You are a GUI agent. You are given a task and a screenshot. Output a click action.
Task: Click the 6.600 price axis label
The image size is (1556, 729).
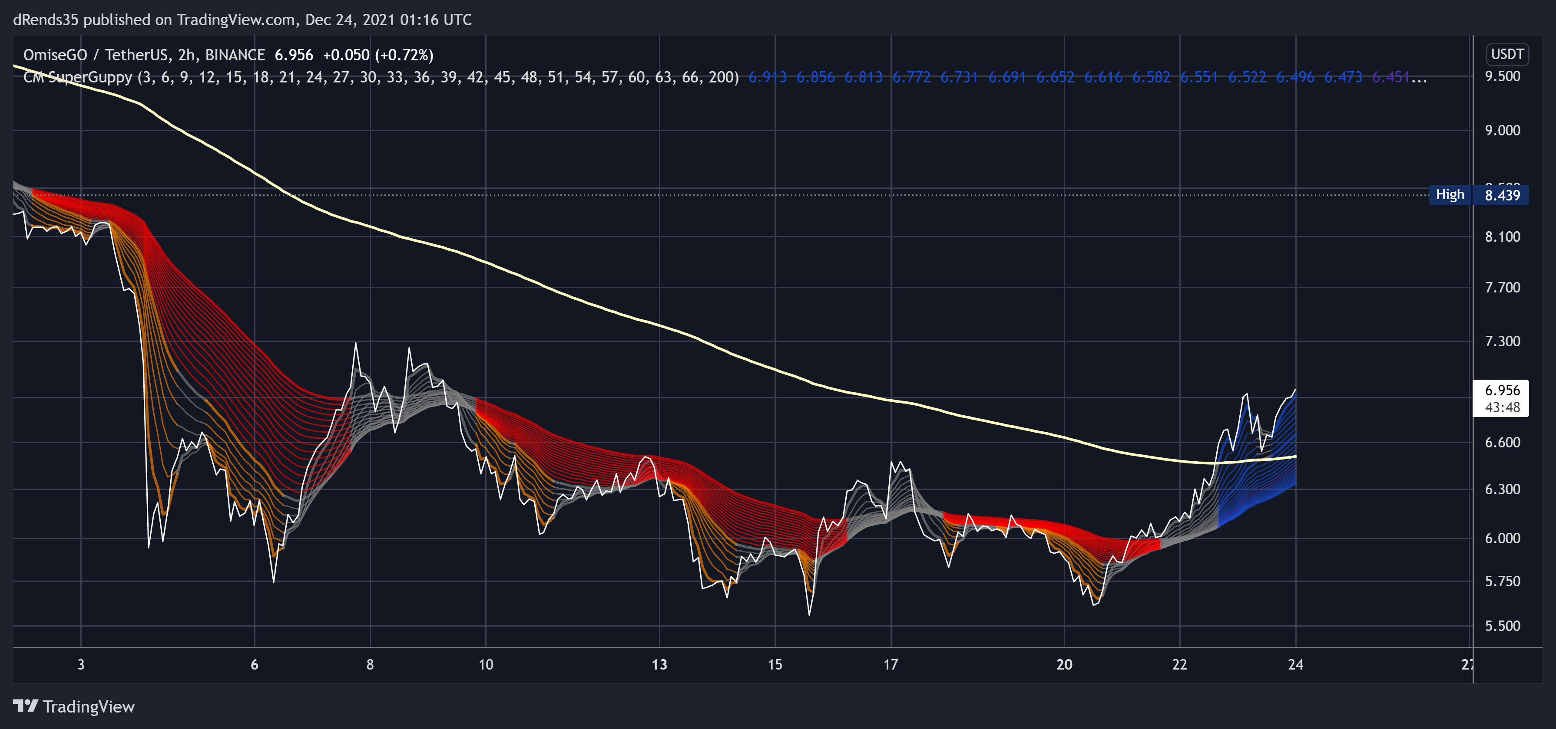click(1502, 442)
